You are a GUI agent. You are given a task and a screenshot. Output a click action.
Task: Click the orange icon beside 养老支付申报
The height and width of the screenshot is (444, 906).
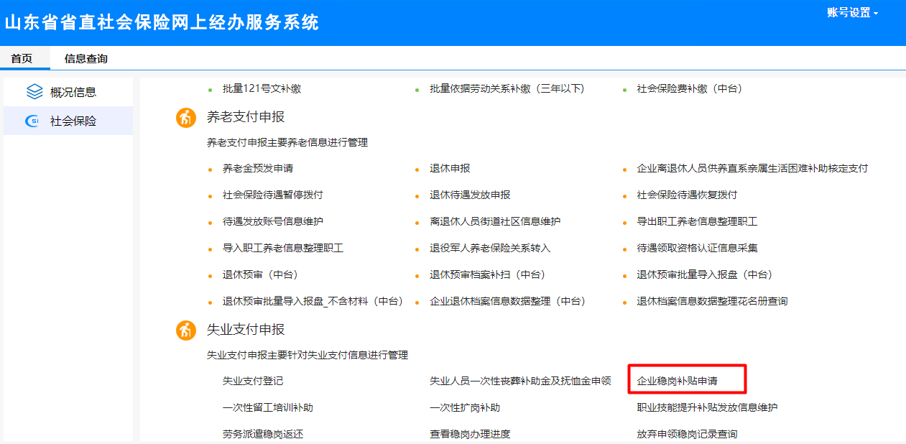pos(186,117)
